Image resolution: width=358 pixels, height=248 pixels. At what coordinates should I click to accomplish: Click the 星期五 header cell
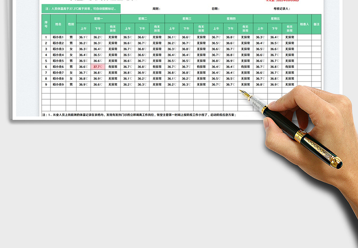[275, 18]
